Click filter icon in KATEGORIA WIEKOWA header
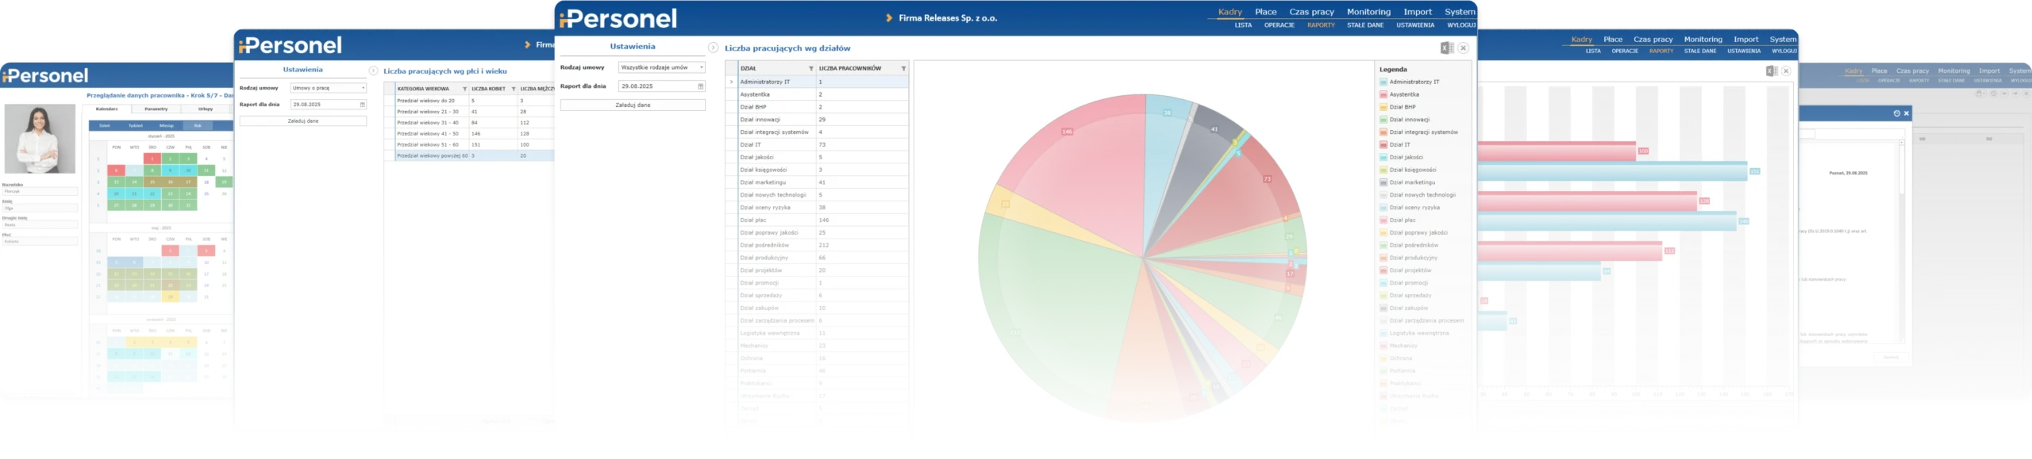This screenshot has width=2032, height=459. (464, 90)
